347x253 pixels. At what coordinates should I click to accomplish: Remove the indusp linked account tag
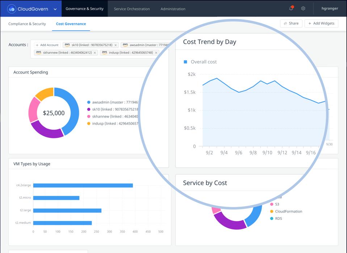(x=156, y=53)
